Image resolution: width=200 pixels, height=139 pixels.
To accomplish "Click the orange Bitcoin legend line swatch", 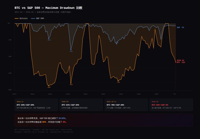I will [x=16, y=18].
